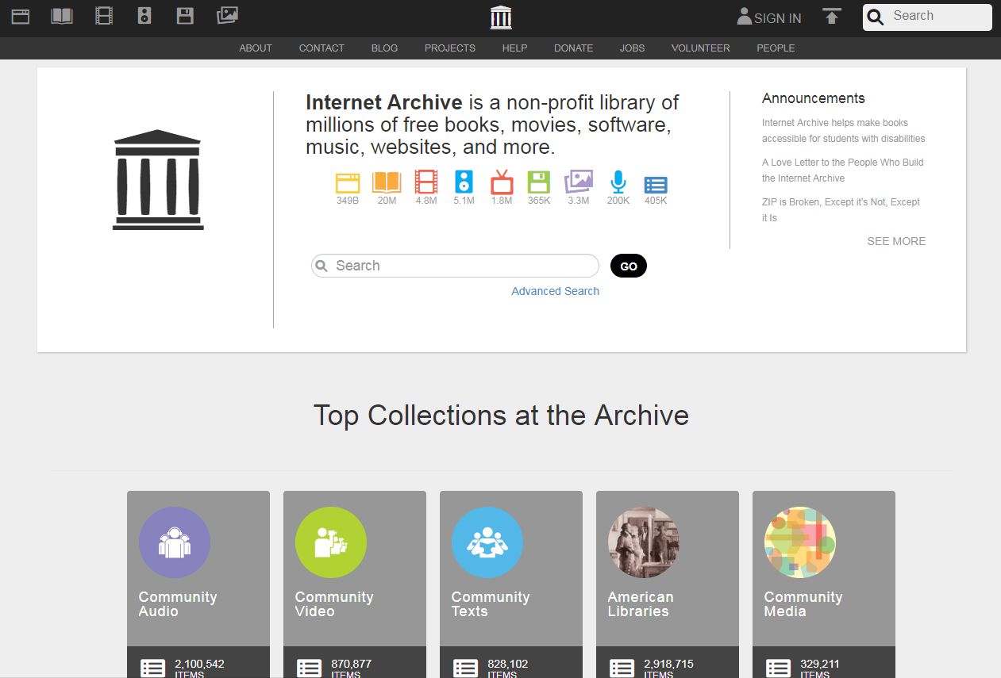Click the red TV icon (1.8M)
This screenshot has height=678, width=1001.
coord(502,182)
